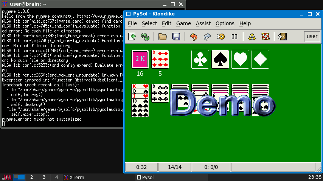Image resolution: width=323 pixels, height=181 pixels.
Task: Click the clubs foundation pile
Action: pos(200,59)
